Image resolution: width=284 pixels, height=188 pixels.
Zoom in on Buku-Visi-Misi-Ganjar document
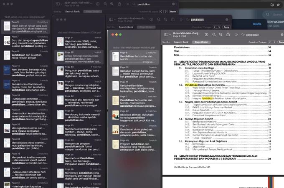click(x=221, y=35)
